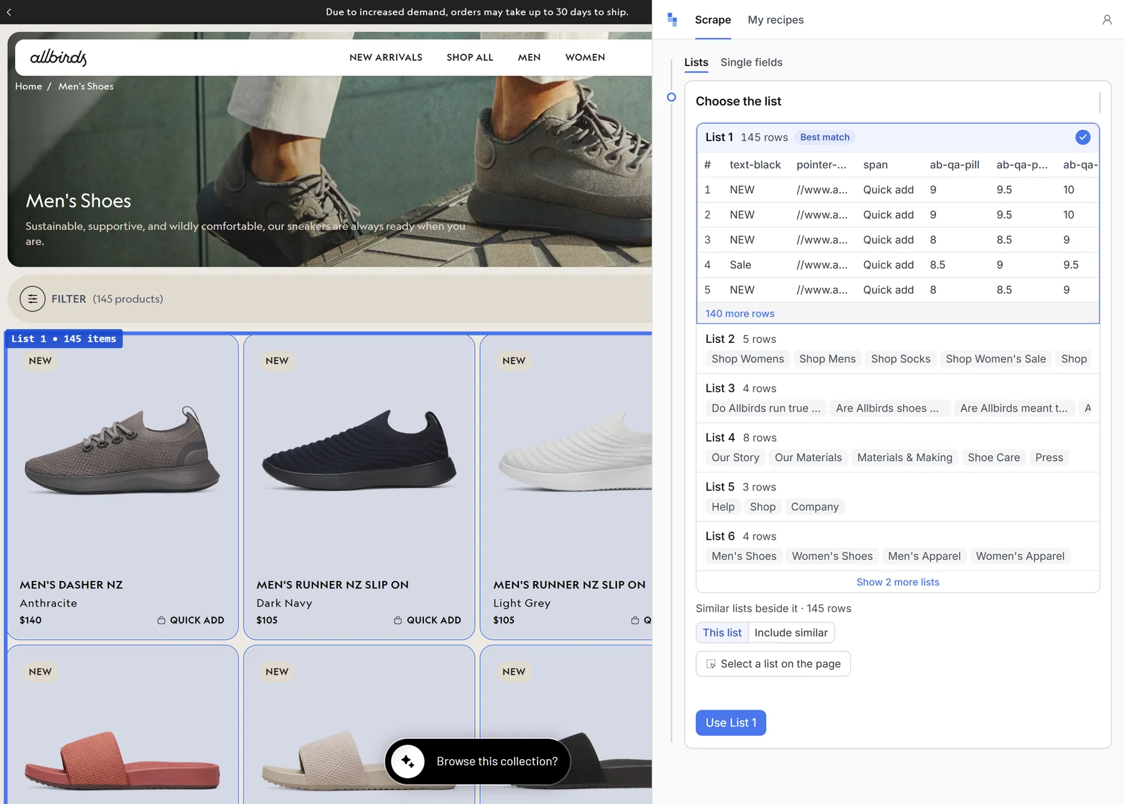Click the Allbirds logo
1124x804 pixels.
coord(58,57)
